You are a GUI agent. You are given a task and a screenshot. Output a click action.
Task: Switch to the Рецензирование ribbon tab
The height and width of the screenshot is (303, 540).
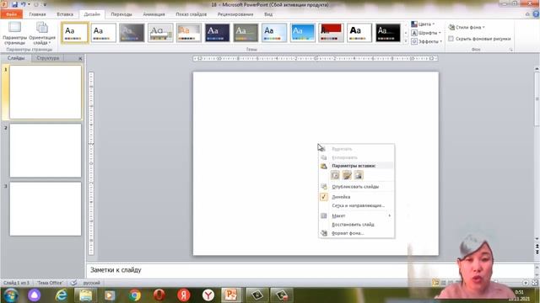235,14
